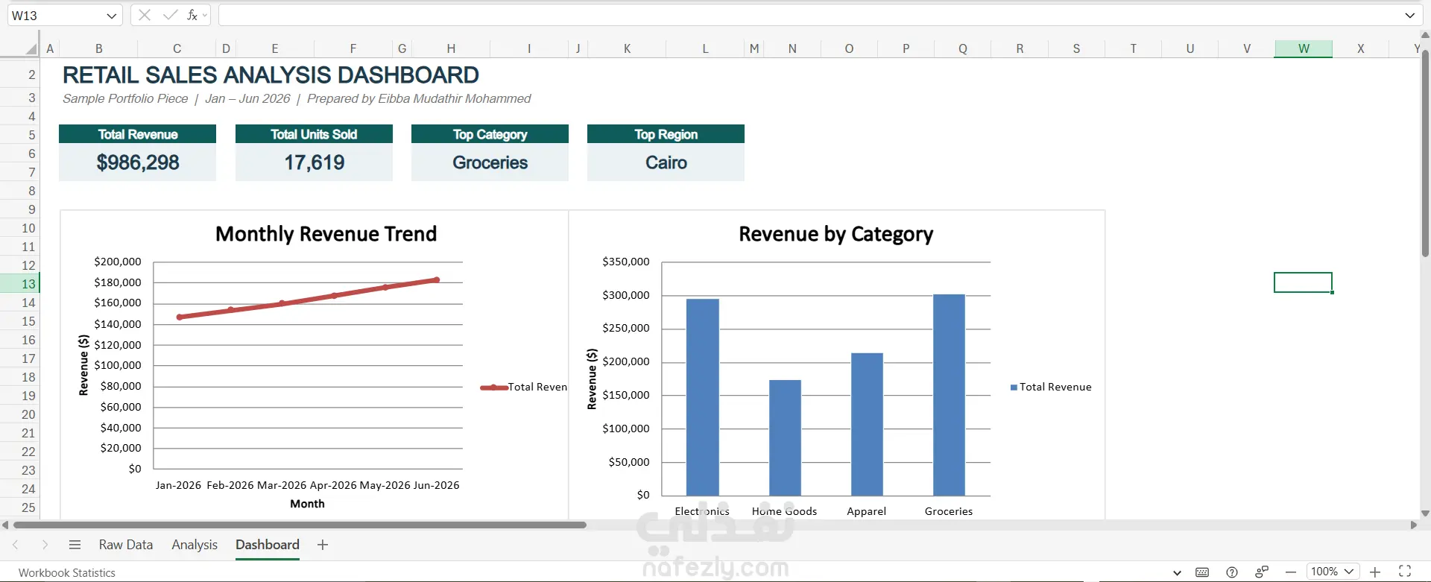
Task: Click the Revenue by Category chart title
Action: click(836, 234)
